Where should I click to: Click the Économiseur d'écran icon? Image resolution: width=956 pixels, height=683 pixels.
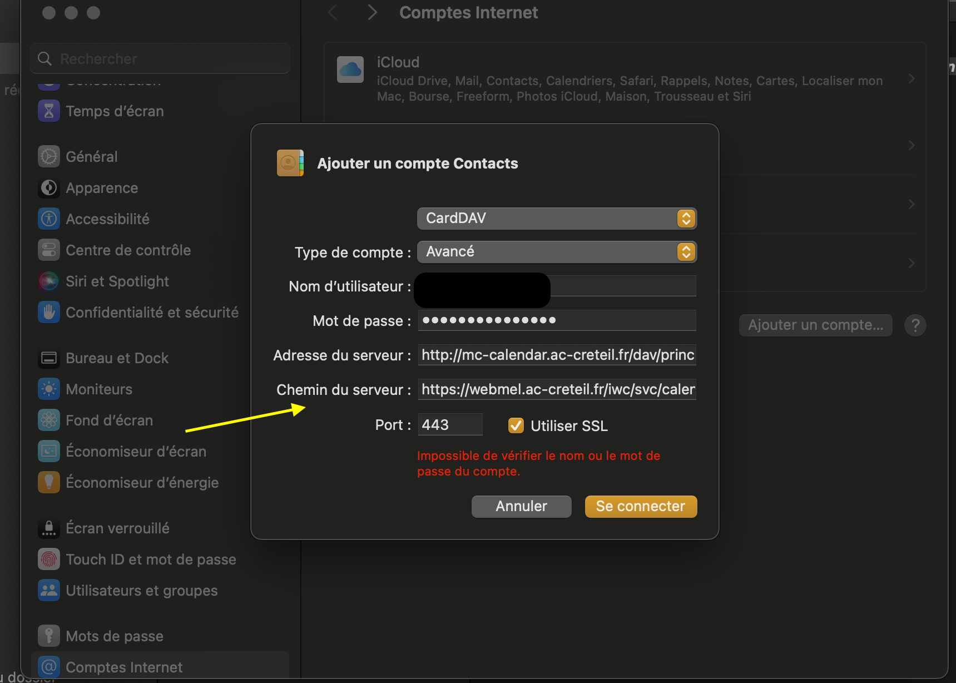pos(49,451)
